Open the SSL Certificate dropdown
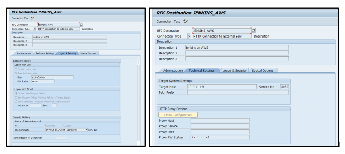Image resolution: width=345 pixels, height=154 pixels. coord(86,130)
